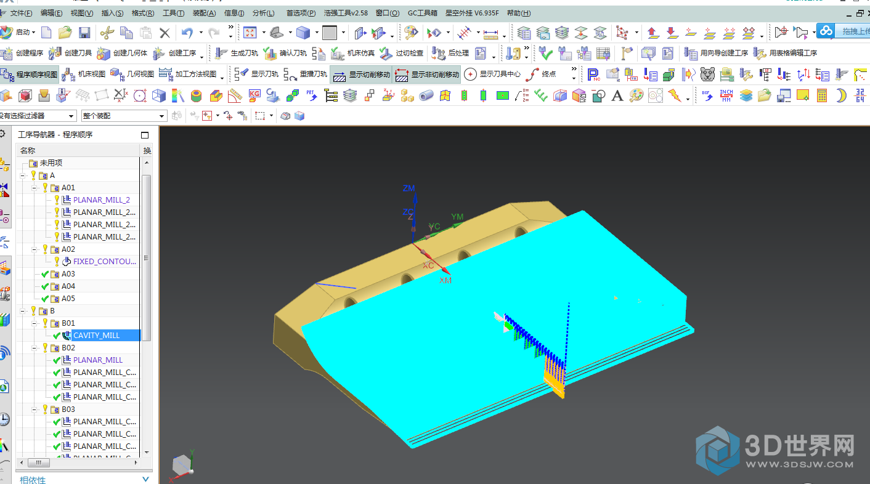Toggle Show Non-cutting Moves (显示非切削移动)
The image size is (870, 484).
click(x=427, y=75)
